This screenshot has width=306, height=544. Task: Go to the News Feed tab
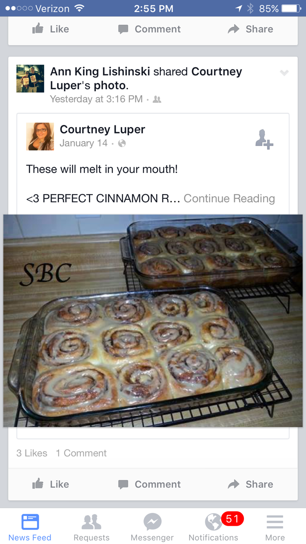pos(30,527)
